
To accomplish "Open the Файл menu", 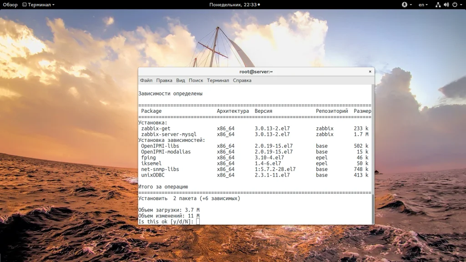I will click(x=146, y=81).
